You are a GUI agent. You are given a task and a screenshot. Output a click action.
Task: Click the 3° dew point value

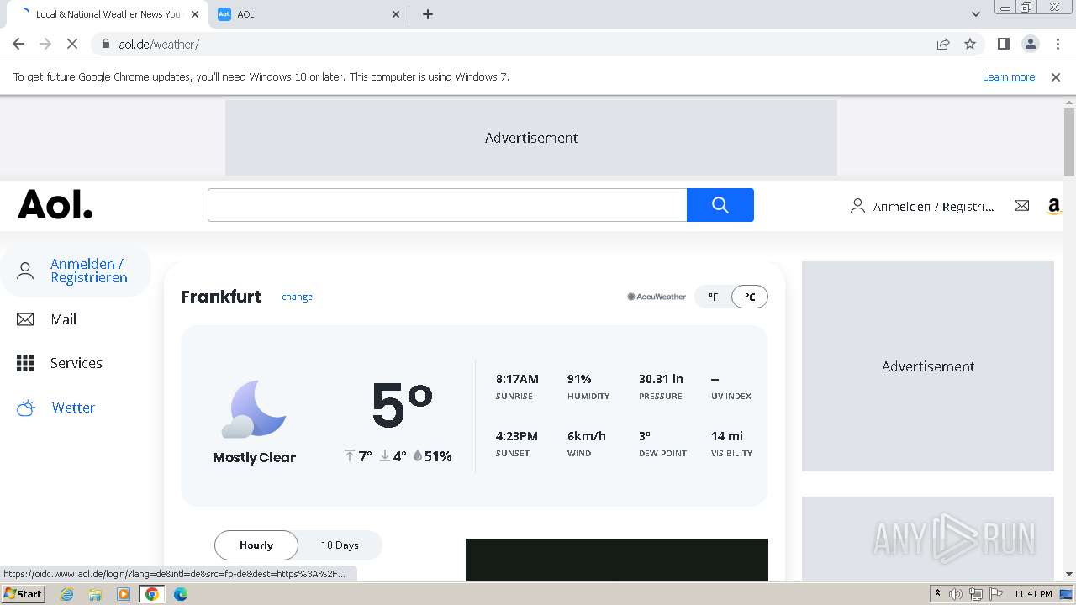[x=645, y=436]
